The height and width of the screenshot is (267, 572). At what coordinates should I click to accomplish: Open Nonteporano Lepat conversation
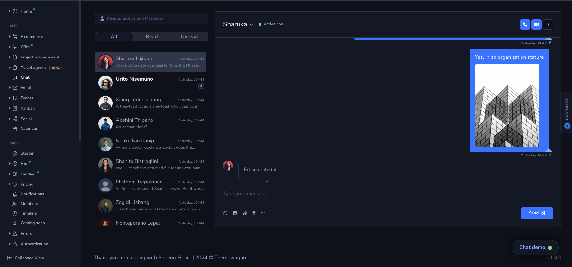point(151,222)
